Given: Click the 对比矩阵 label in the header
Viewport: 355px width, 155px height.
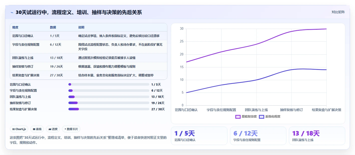Looking at the screenshot, I should point(338,12).
